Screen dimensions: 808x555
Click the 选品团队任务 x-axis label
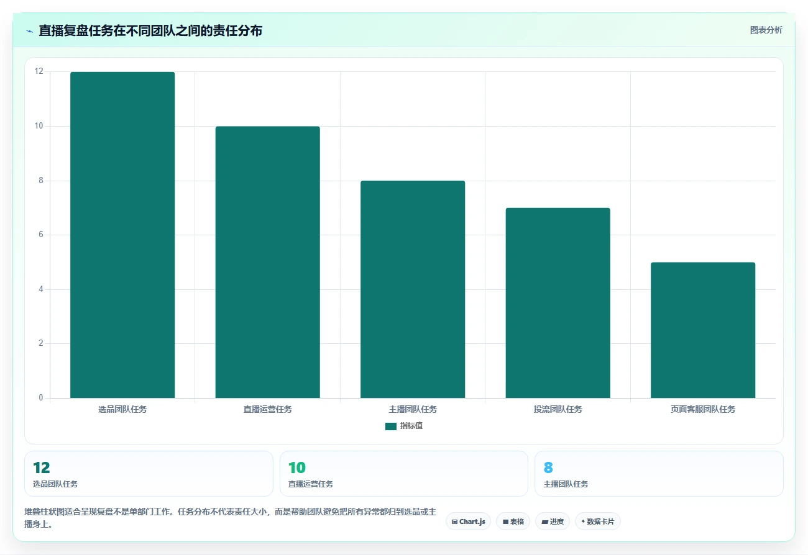coord(122,410)
